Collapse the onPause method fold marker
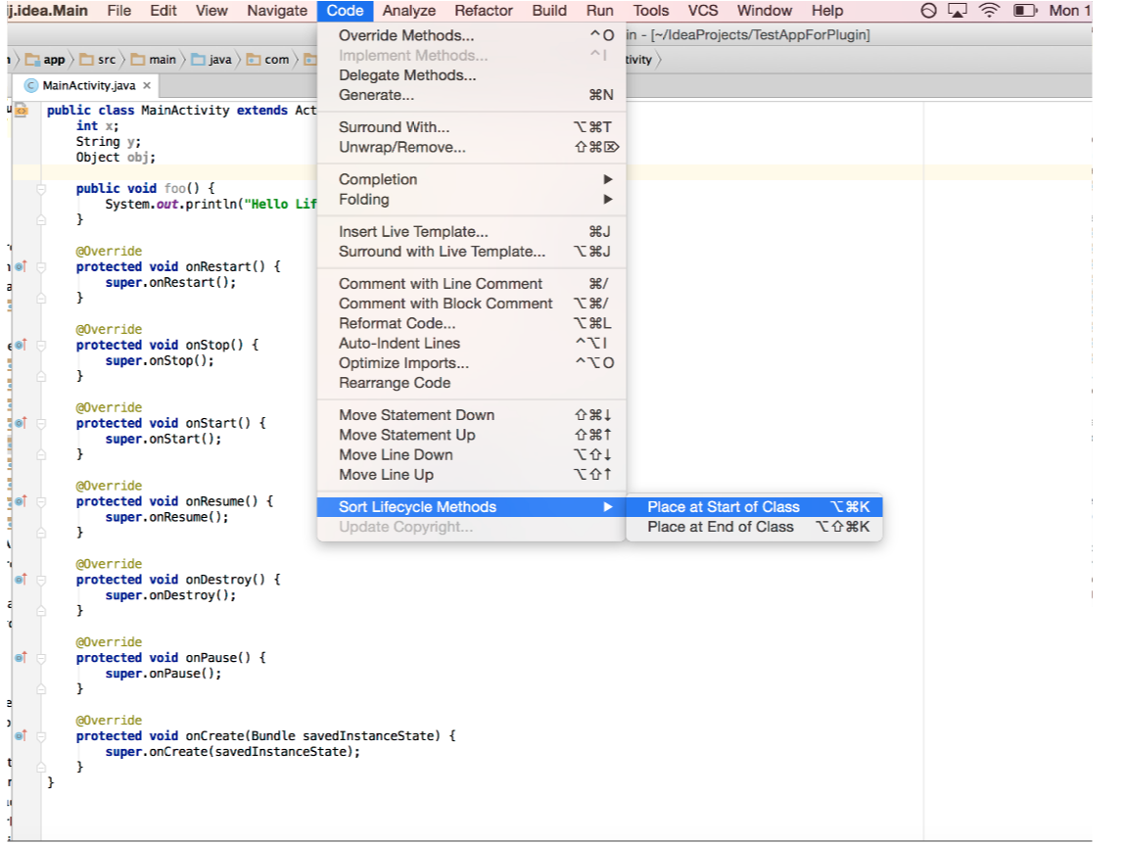Viewport: 1124px width, 844px height. pyautogui.click(x=41, y=658)
